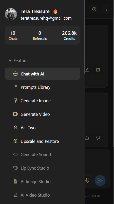Image resolution: width=114 pixels, height=204 pixels.
Task: Go to Act Two feature
Action: [43, 128]
